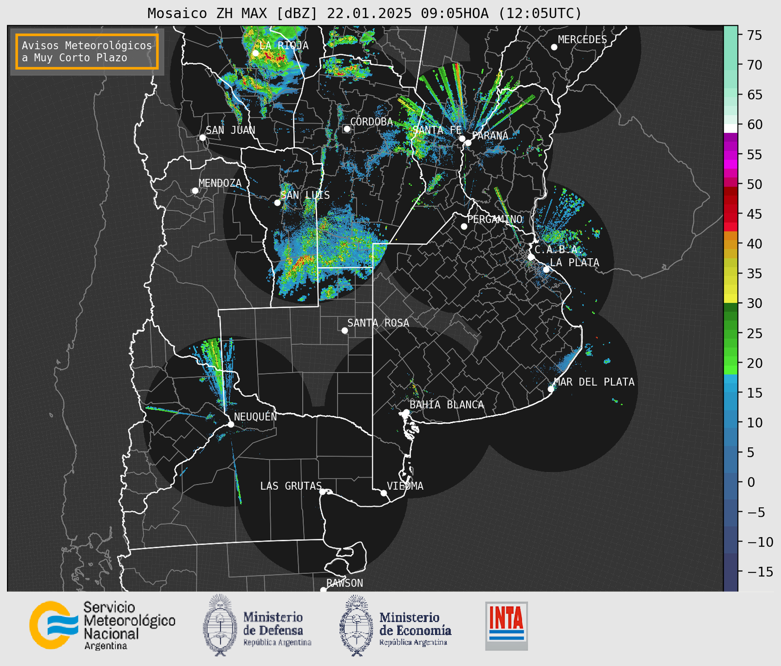Click the 60 dBZ color scale label
781x666 pixels.
pyautogui.click(x=754, y=125)
